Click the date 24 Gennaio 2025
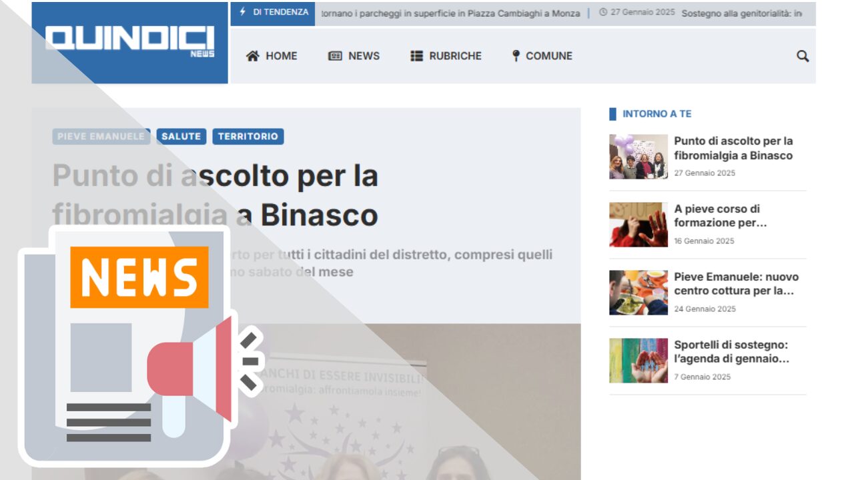This screenshot has height=480, width=854. point(705,309)
